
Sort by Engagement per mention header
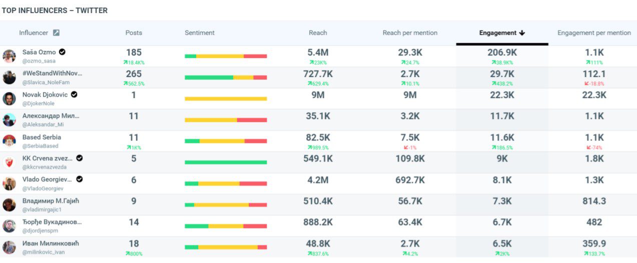tap(594, 33)
